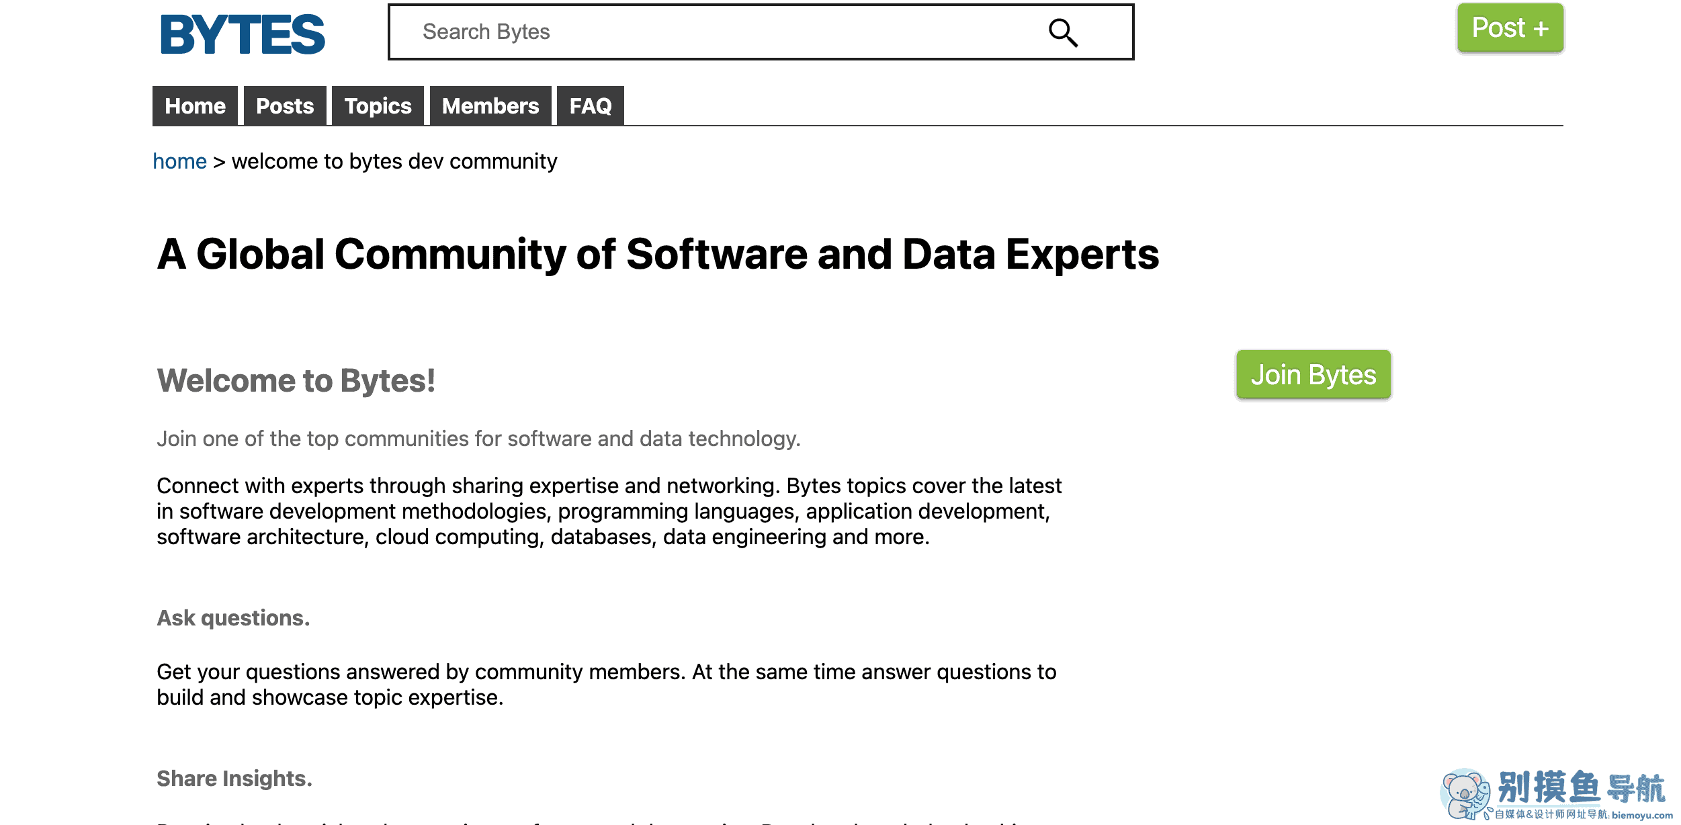Click the Join Bytes button
Image resolution: width=1681 pixels, height=825 pixels.
coord(1313,375)
